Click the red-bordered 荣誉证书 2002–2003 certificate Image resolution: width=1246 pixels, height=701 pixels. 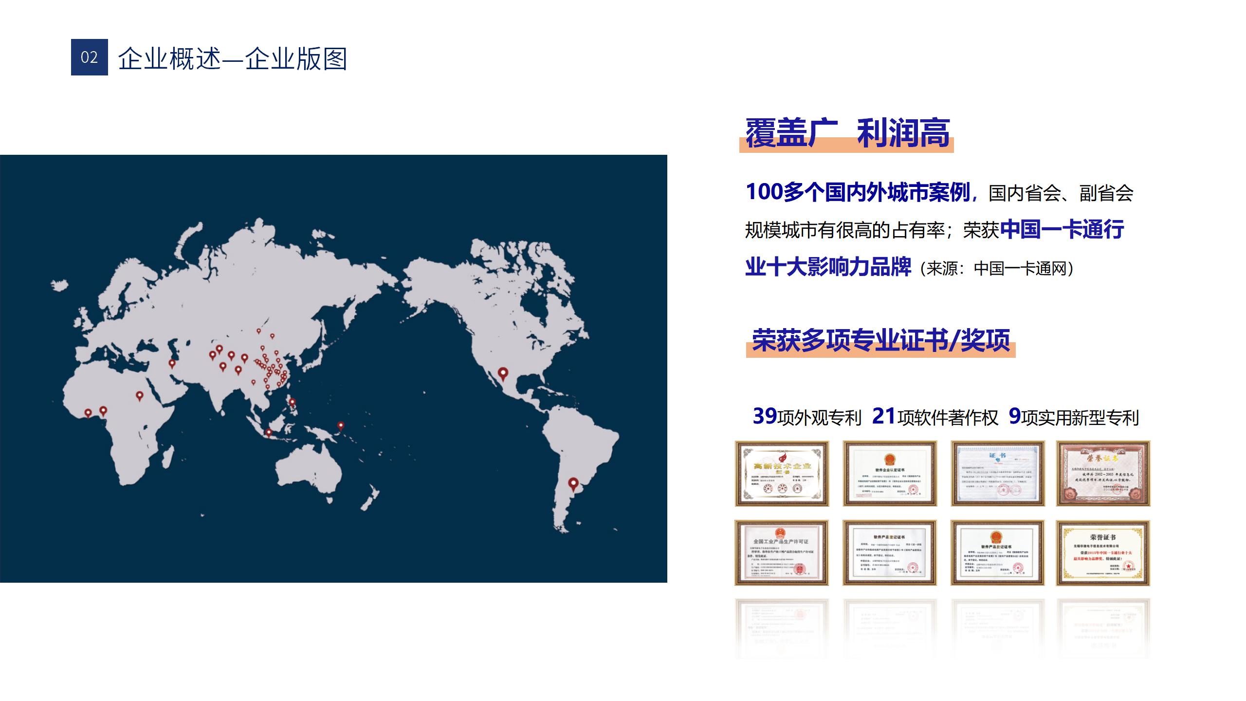1103,474
